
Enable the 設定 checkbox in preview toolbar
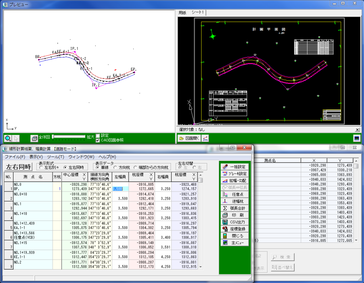(x=98, y=136)
